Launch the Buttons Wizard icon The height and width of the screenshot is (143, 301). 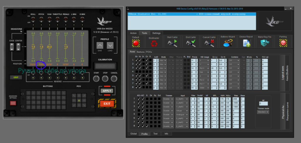(228, 43)
